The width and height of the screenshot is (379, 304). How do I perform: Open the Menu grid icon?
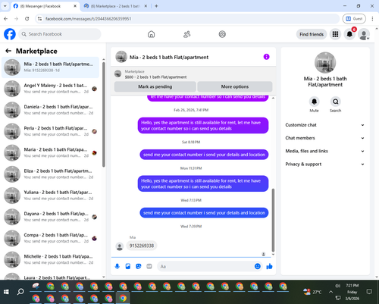[x=335, y=34]
